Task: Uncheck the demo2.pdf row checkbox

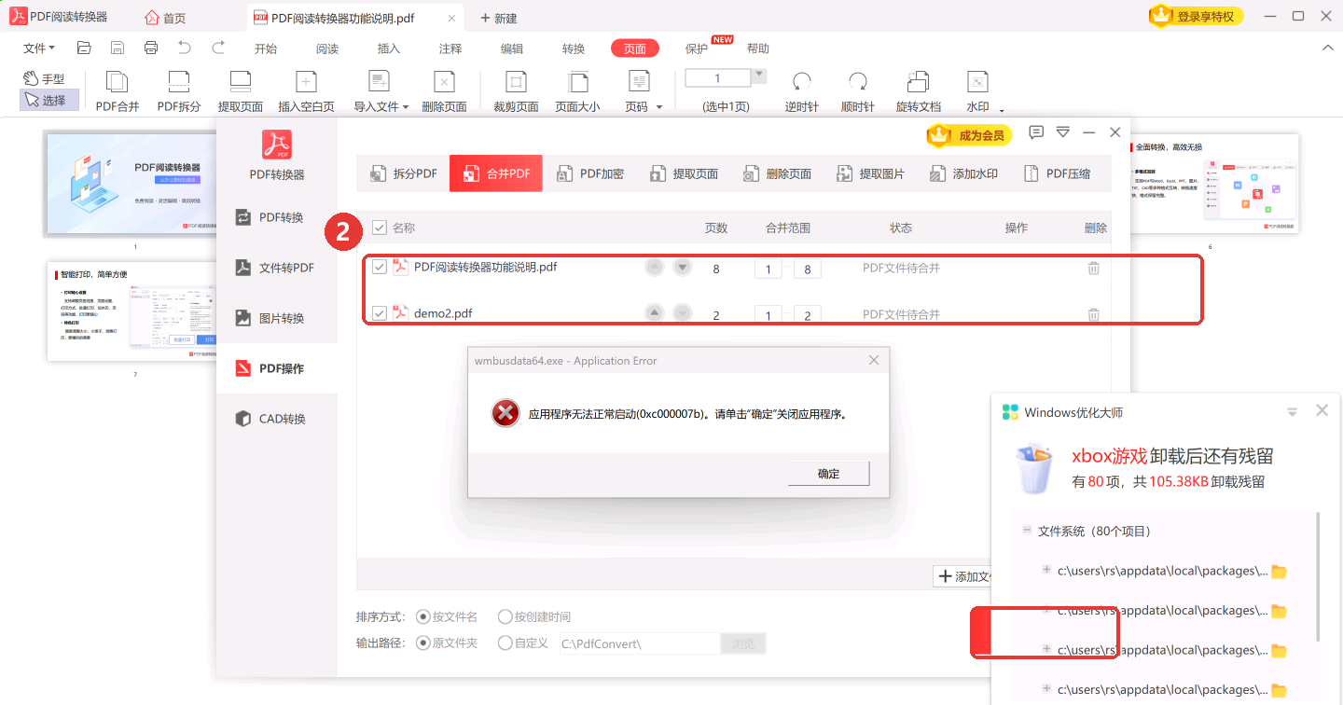Action: (380, 313)
